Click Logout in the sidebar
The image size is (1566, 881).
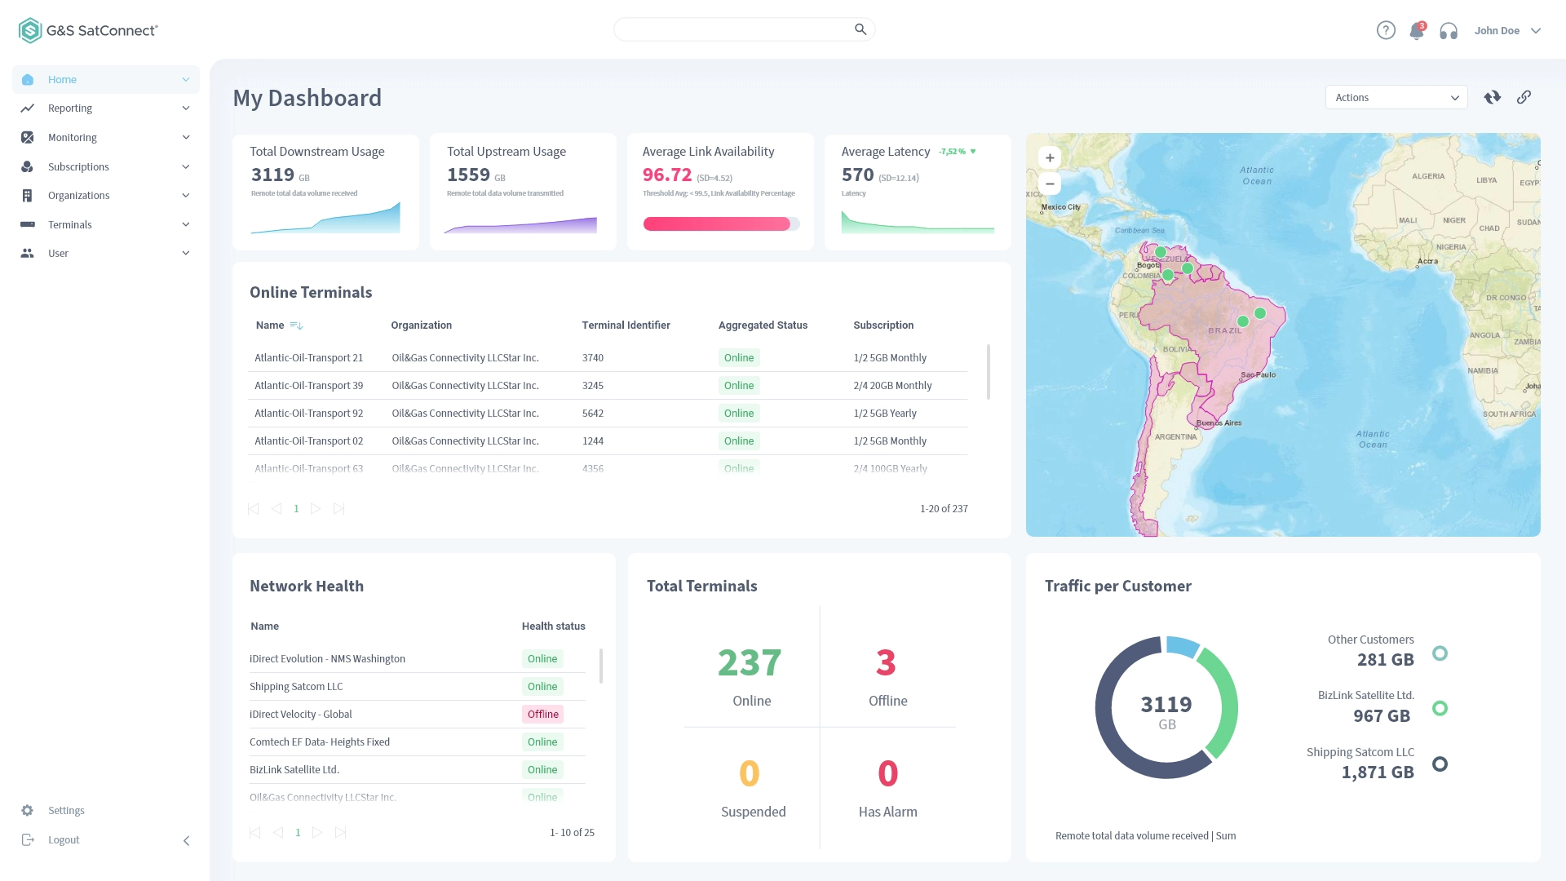point(51,839)
